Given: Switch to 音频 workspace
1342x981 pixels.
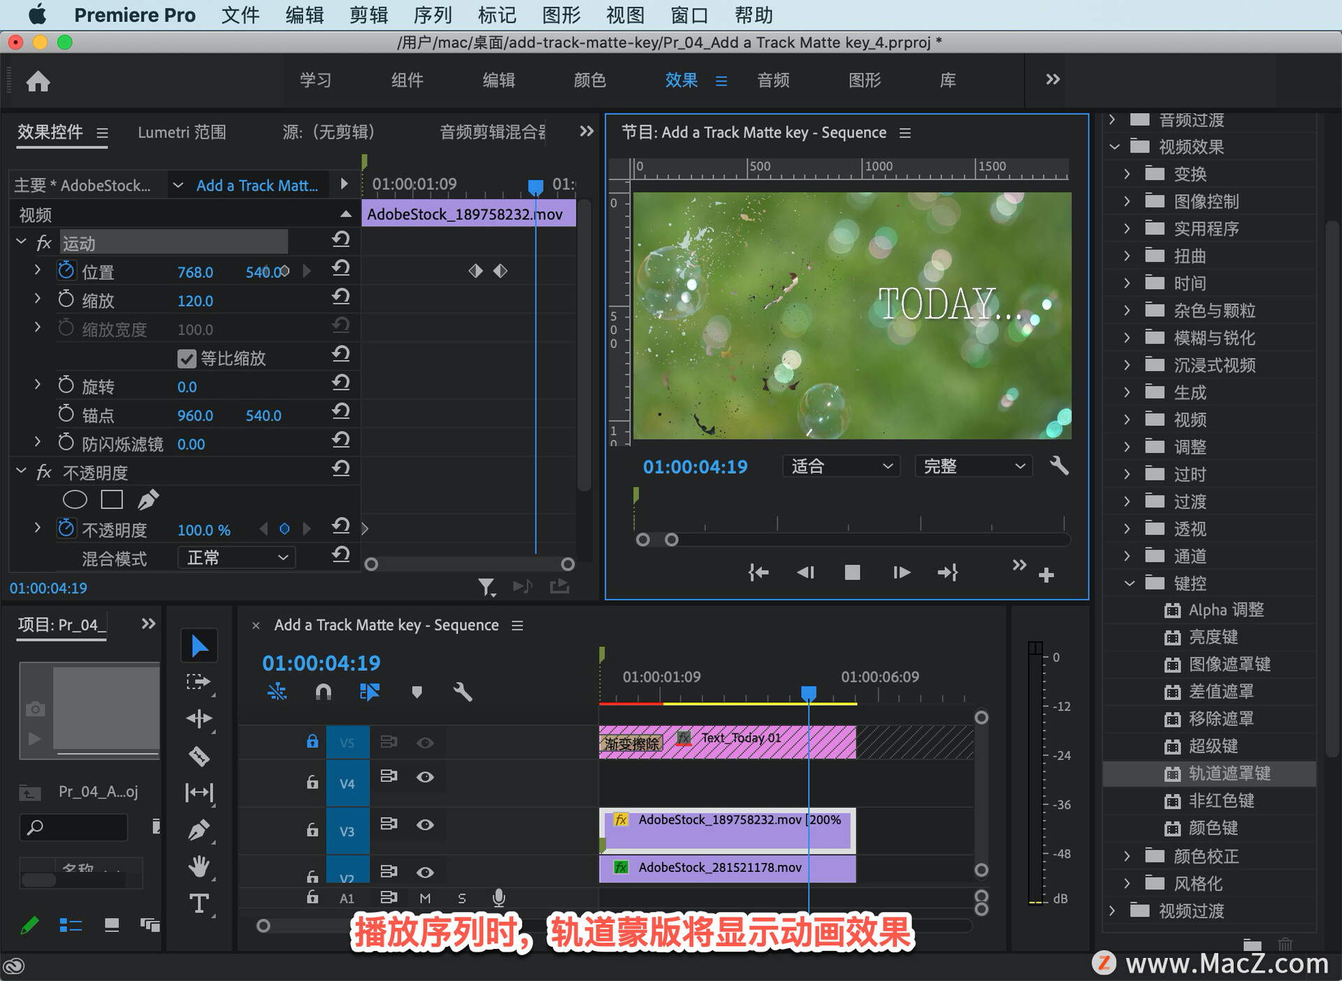Looking at the screenshot, I should 773,80.
